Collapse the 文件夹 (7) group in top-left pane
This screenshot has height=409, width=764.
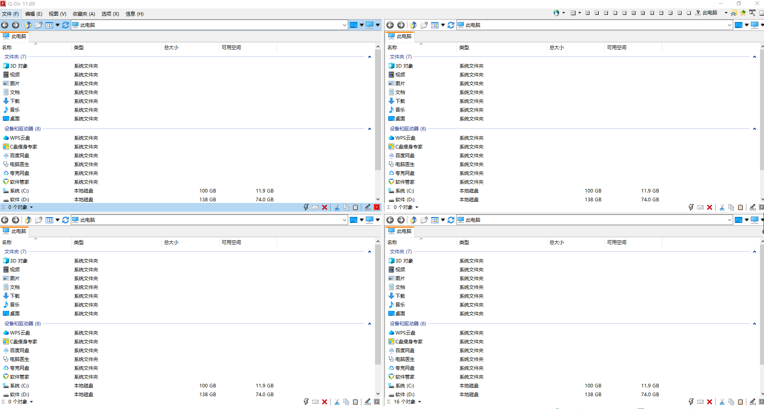(369, 57)
